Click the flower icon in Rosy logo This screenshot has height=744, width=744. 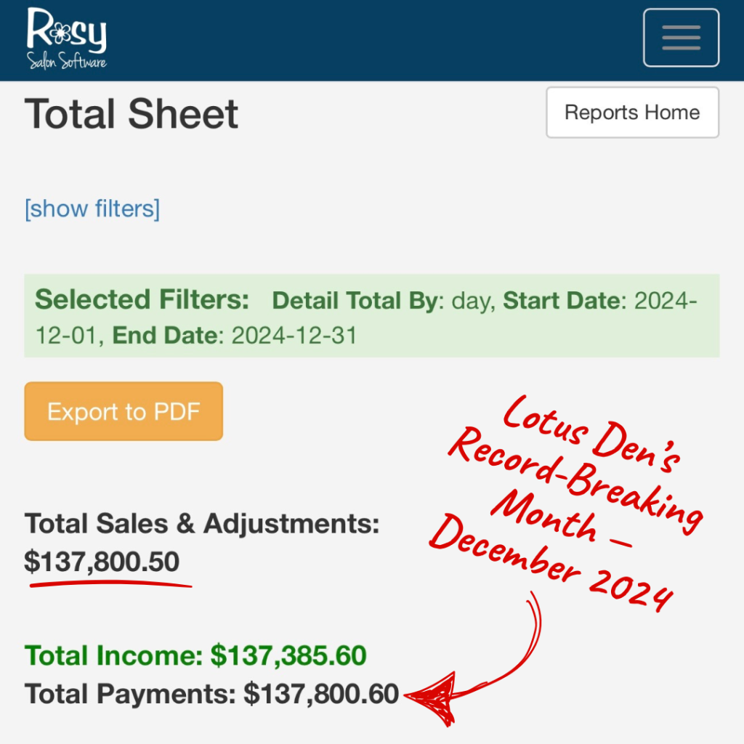[60, 33]
